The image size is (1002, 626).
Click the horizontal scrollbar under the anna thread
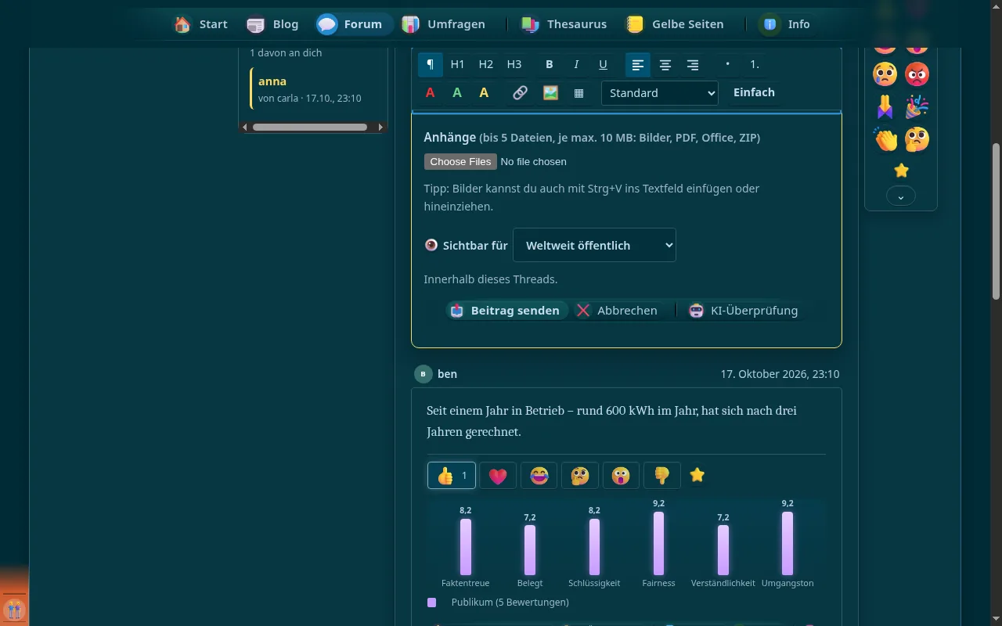(313, 127)
